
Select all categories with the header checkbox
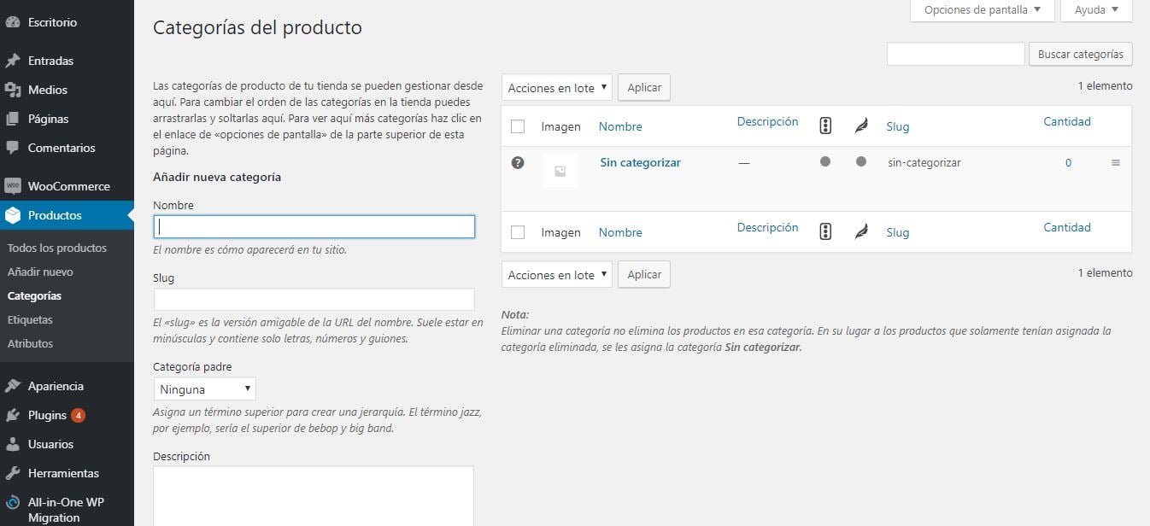point(517,126)
